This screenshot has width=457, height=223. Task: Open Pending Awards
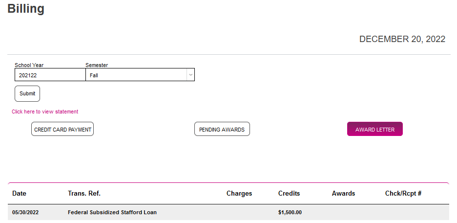click(x=222, y=129)
